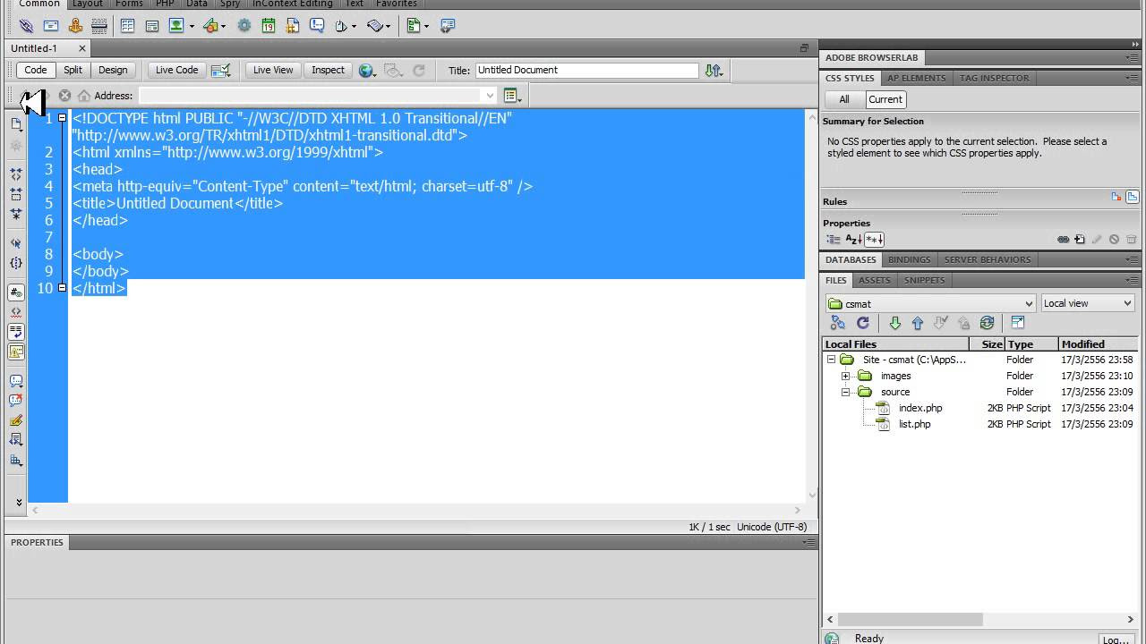
Task: Insert a Table icon
Action: click(128, 26)
